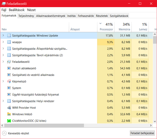Click the Távoli eljáráshívás gear icon
This screenshot has height=139, width=157.
tap(9, 55)
